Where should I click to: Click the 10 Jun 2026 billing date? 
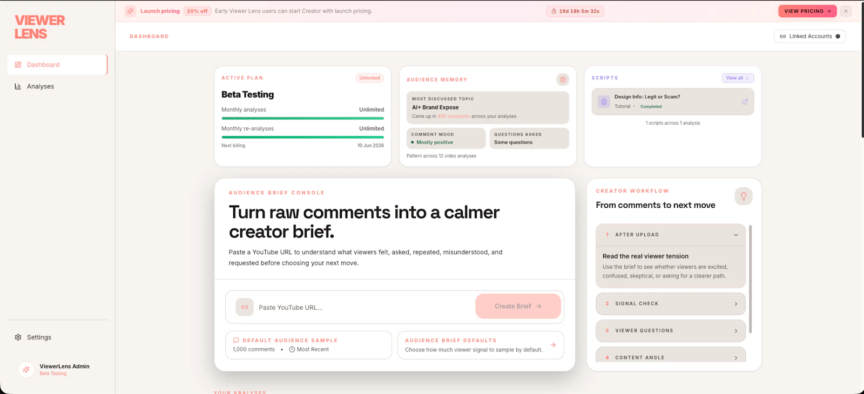(370, 146)
